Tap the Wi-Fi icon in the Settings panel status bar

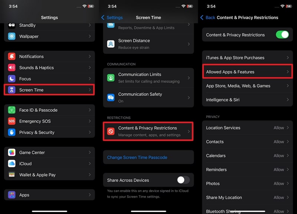(85, 6)
